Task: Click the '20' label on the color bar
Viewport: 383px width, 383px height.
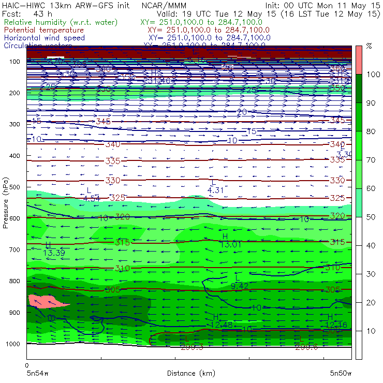Action: click(371, 303)
